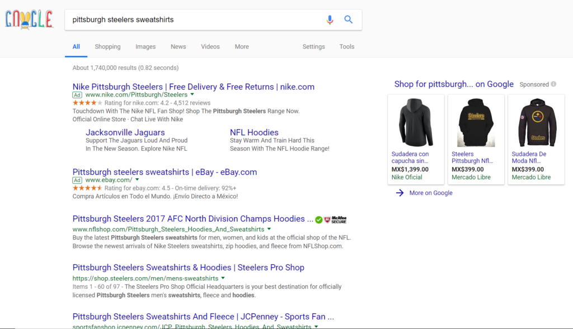The width and height of the screenshot is (573, 329).
Task: Click the MX$1,399.00 price
Action: [x=410, y=170]
